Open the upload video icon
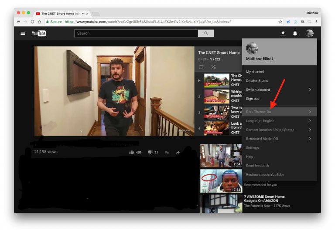This screenshot has height=233, width=335. click(x=283, y=33)
